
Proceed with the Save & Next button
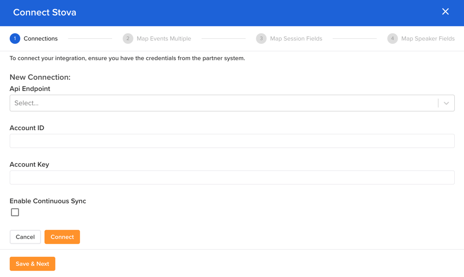[32, 264]
